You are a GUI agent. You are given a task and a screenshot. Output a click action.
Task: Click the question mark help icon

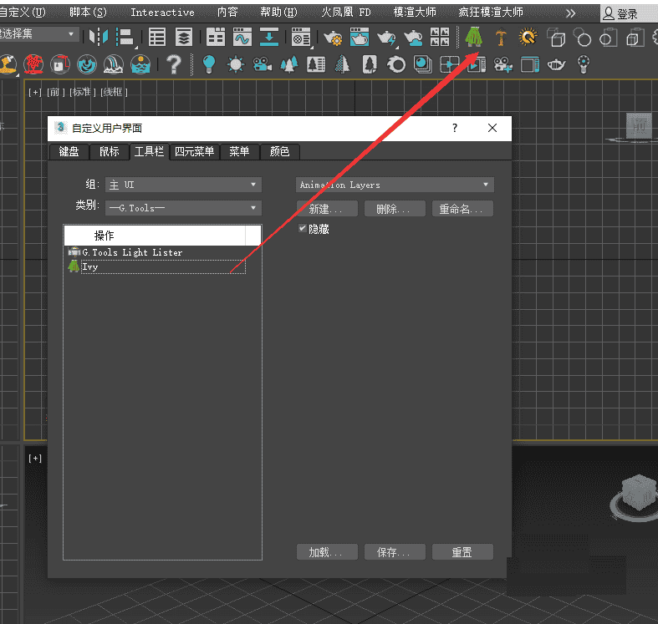pyautogui.click(x=173, y=64)
